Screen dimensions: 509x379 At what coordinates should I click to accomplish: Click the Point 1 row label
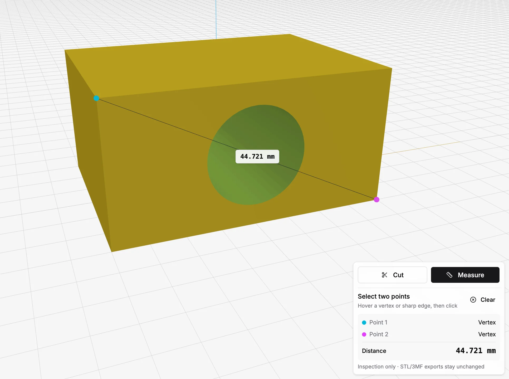point(378,322)
